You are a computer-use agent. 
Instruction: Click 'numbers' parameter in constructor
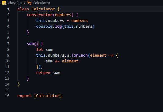pyautogui.click(x=63, y=15)
